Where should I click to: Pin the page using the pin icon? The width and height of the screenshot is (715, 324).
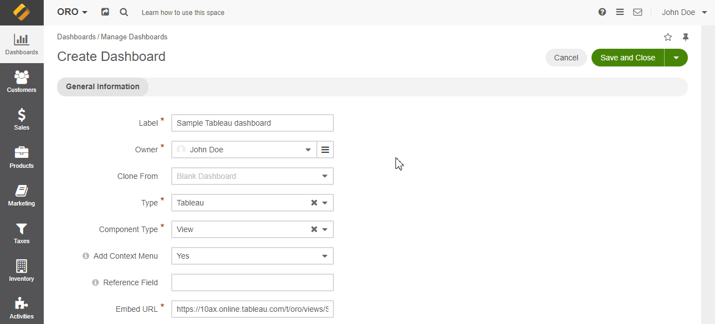click(x=686, y=37)
